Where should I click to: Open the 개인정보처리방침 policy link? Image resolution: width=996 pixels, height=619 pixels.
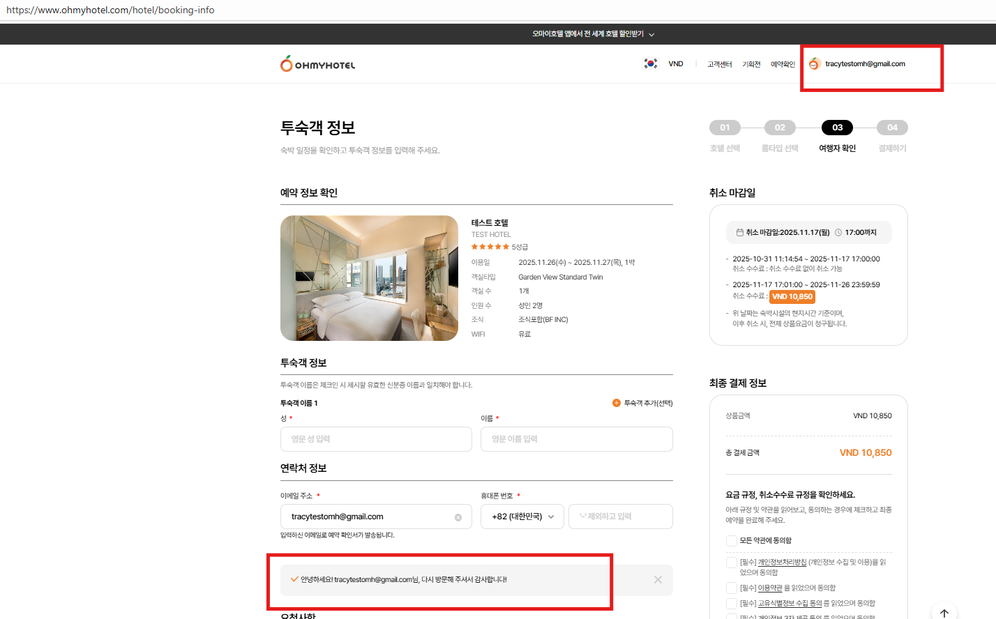click(782, 563)
